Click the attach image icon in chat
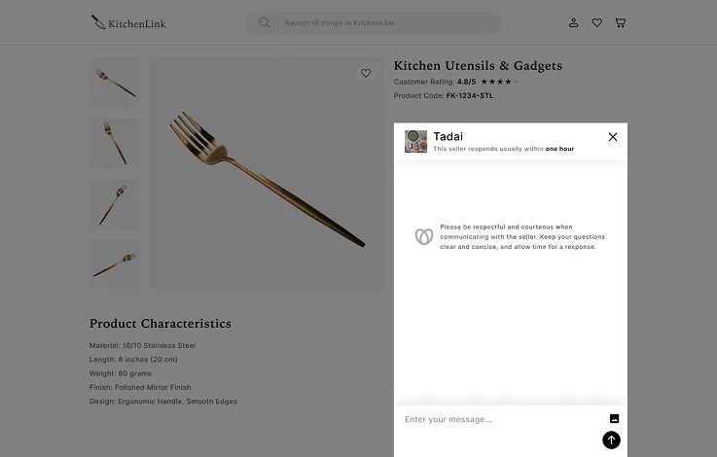The width and height of the screenshot is (717, 457). pyautogui.click(x=614, y=419)
